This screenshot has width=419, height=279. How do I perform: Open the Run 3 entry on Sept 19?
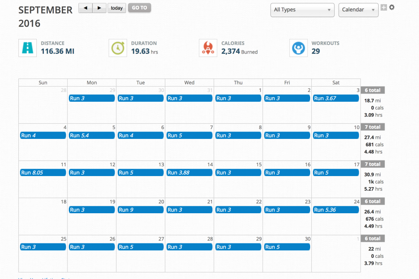(92, 210)
